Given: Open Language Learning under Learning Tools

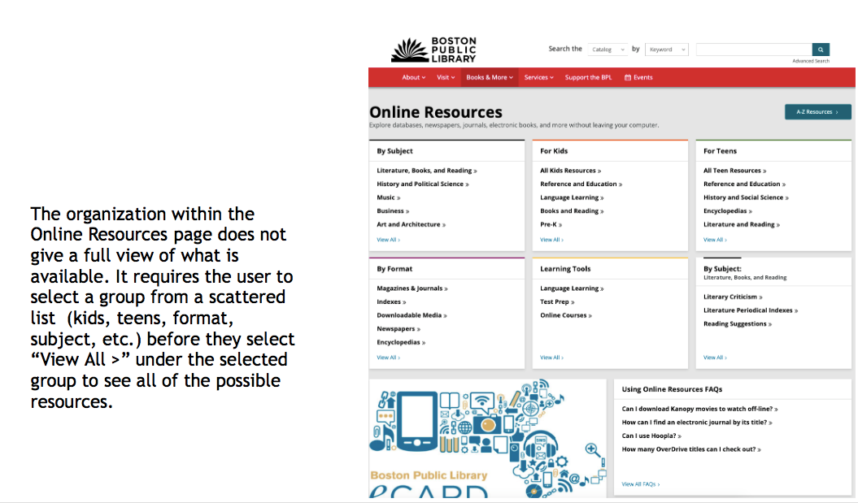Looking at the screenshot, I should (x=572, y=288).
